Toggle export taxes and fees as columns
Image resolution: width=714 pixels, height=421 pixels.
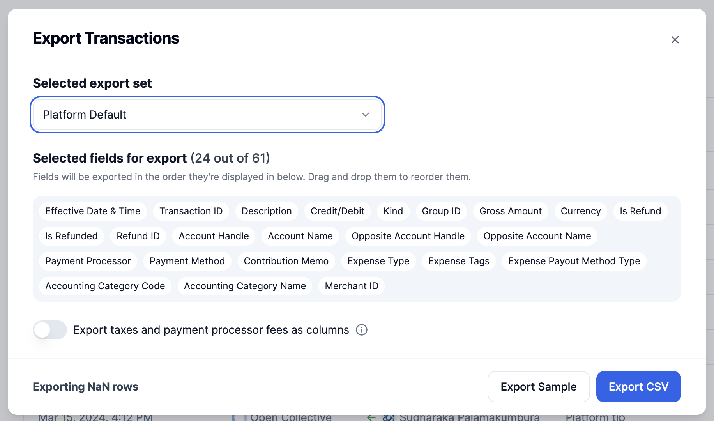point(50,330)
